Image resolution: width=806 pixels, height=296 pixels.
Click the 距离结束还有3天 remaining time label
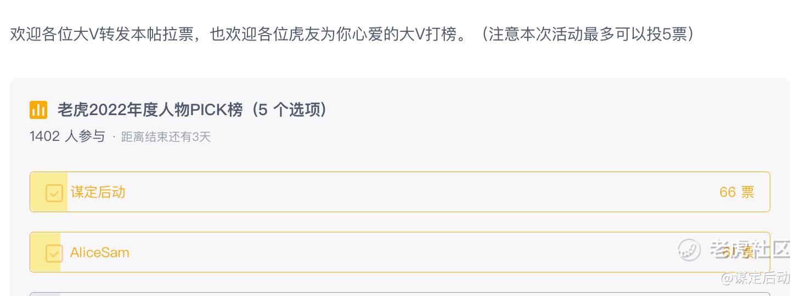click(x=166, y=137)
